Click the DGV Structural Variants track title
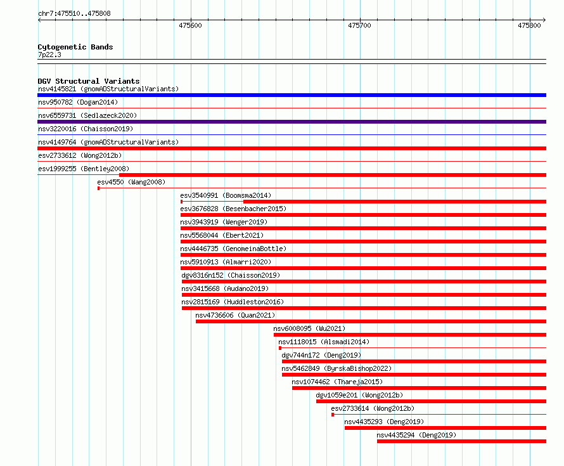The width and height of the screenshot is (564, 466). pos(89,81)
